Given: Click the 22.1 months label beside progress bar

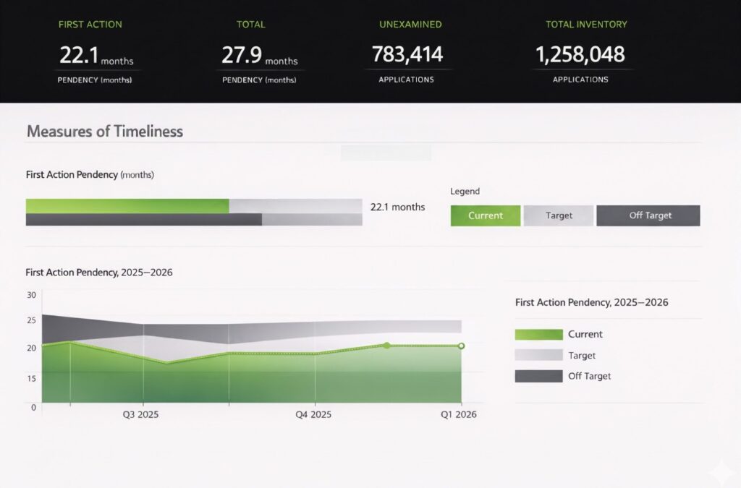Looking at the screenshot, I should (397, 207).
